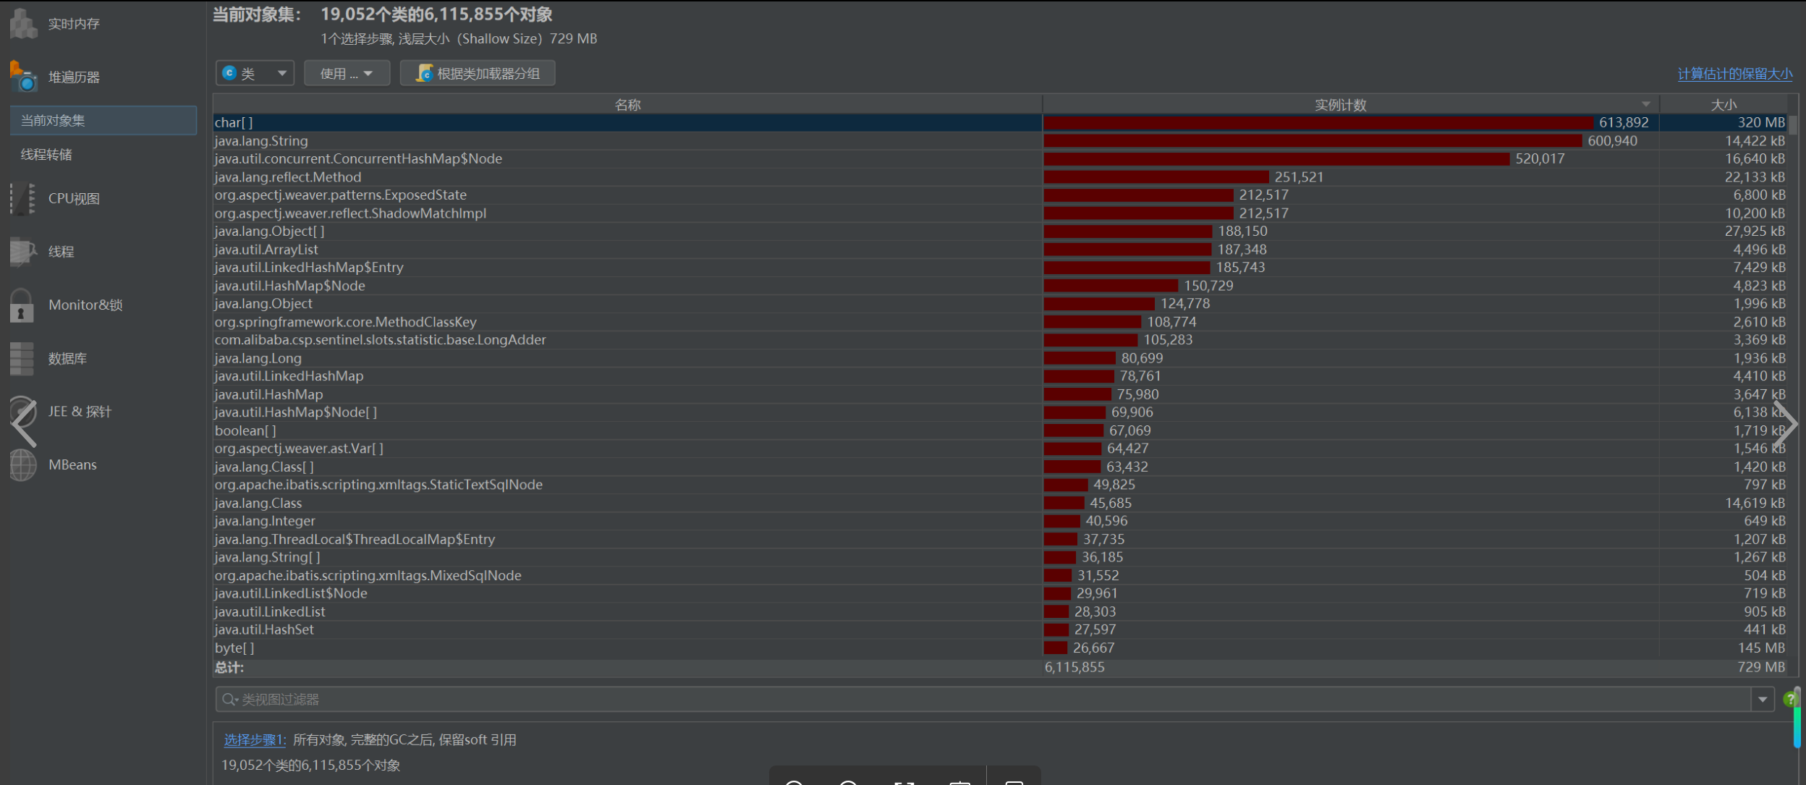The image size is (1806, 785).
Task: Select the 堆遍历器 heap walker icon
Action: 23,77
